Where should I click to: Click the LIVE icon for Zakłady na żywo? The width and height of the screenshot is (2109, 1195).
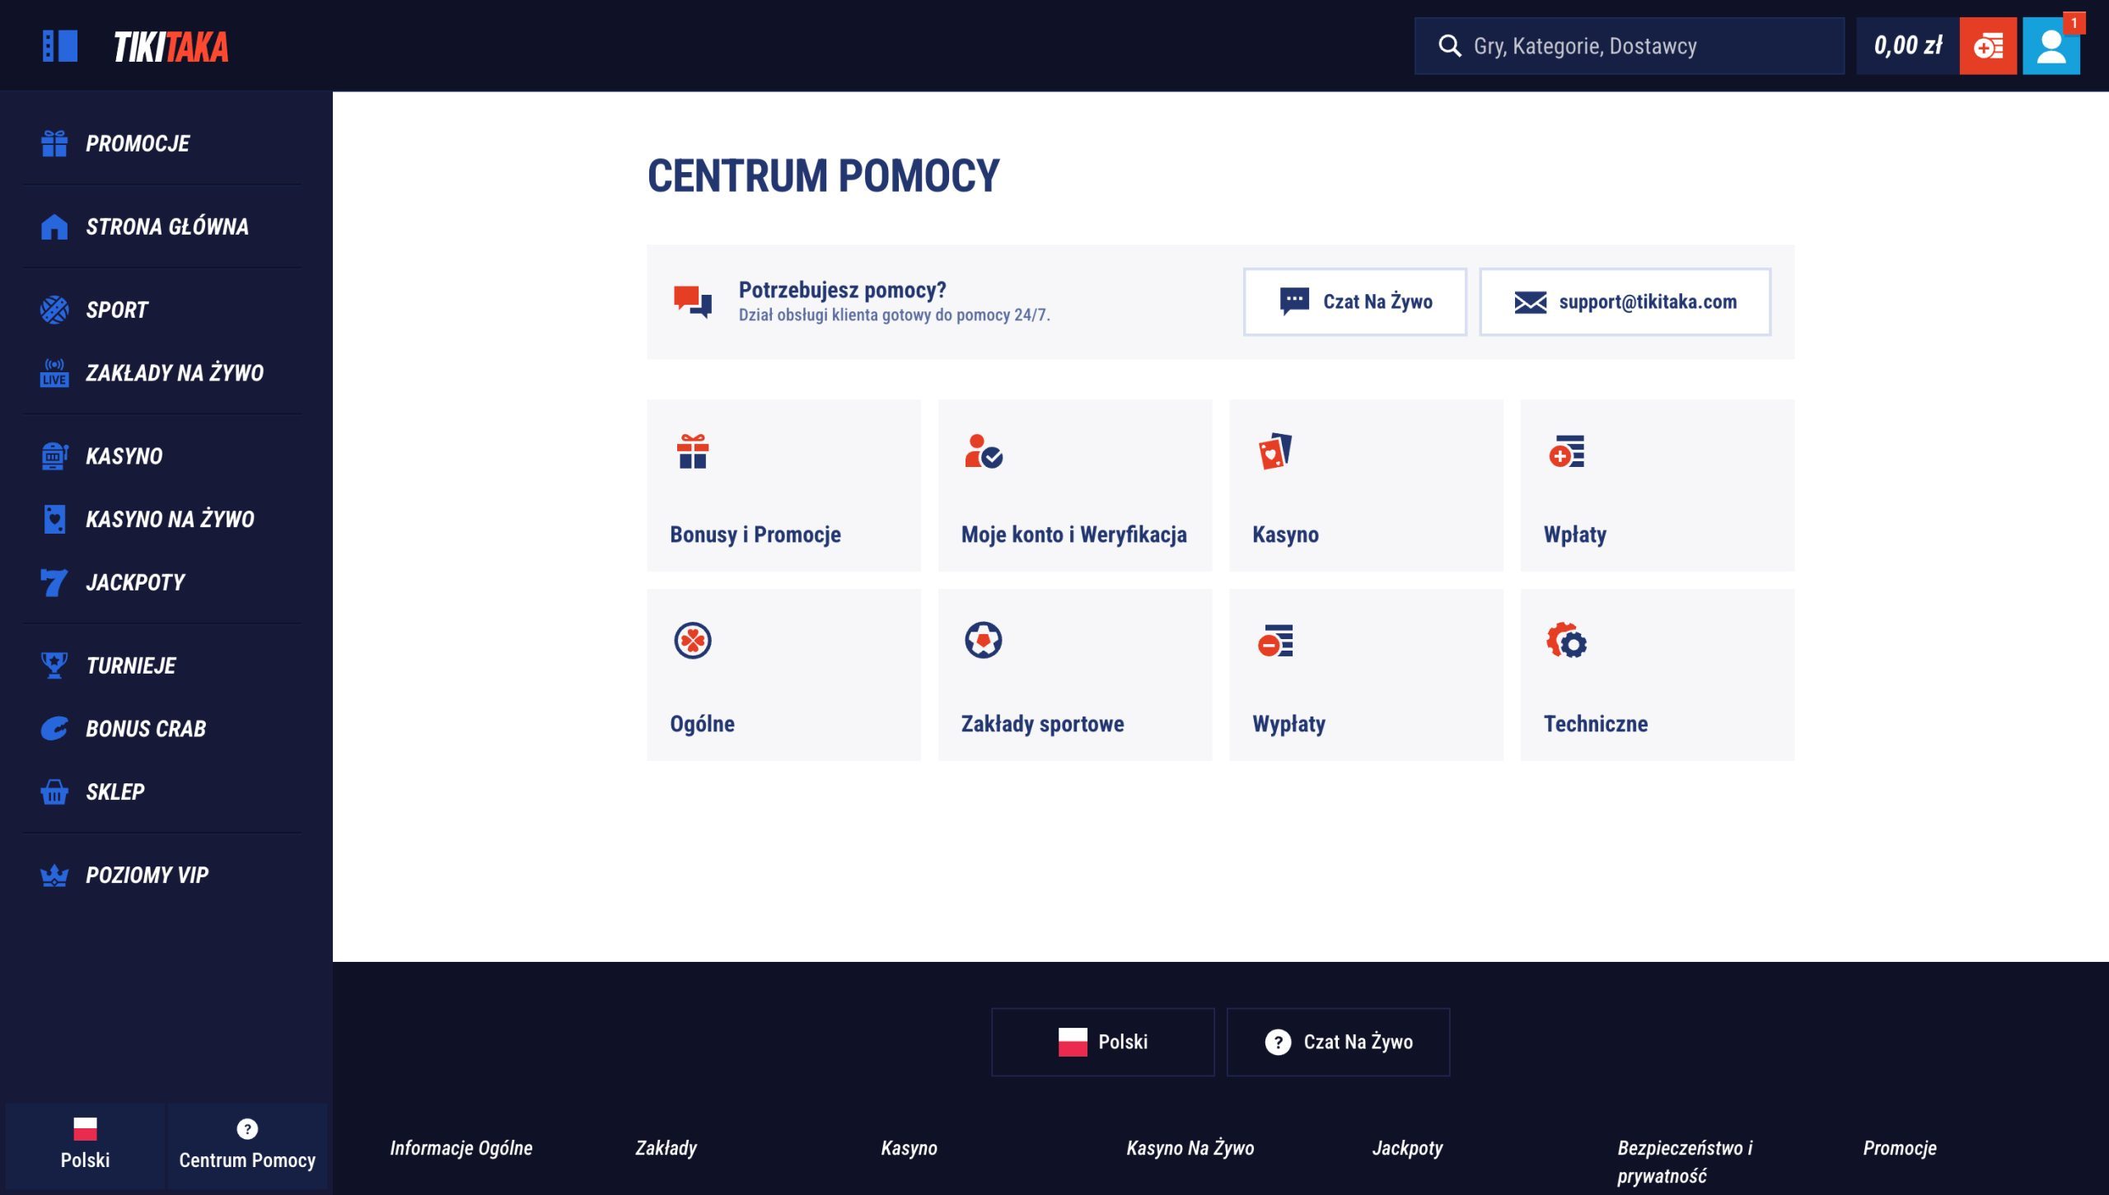coord(54,372)
